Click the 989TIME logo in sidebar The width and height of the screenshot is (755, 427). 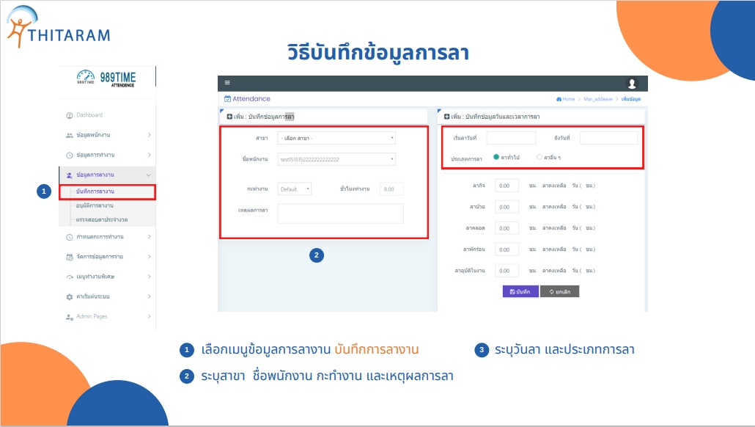(107, 79)
